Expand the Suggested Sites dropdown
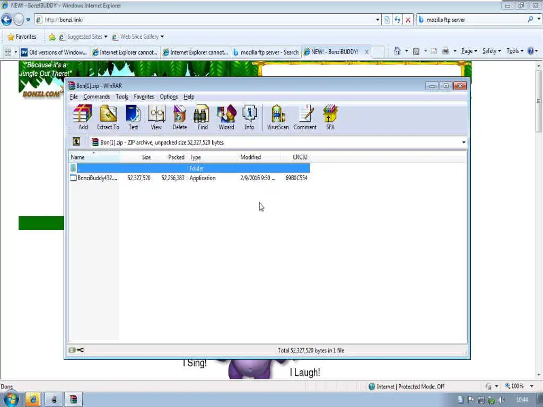This screenshot has width=543, height=407. pos(106,37)
